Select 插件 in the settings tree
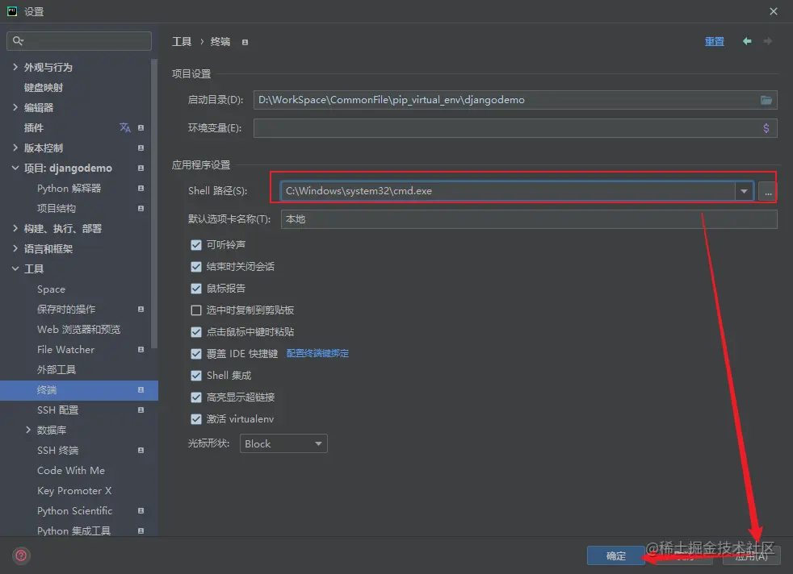The height and width of the screenshot is (574, 793). [x=33, y=127]
